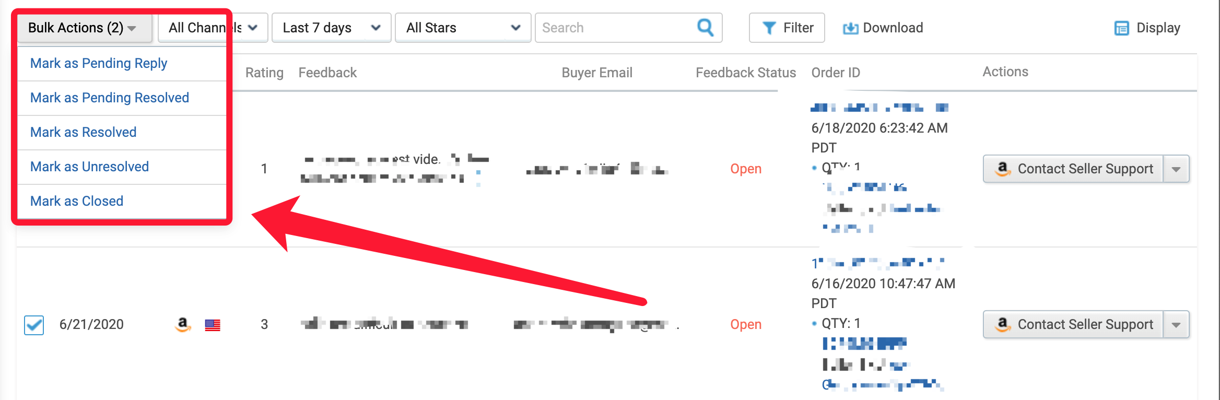Click the Download button

coord(883,28)
